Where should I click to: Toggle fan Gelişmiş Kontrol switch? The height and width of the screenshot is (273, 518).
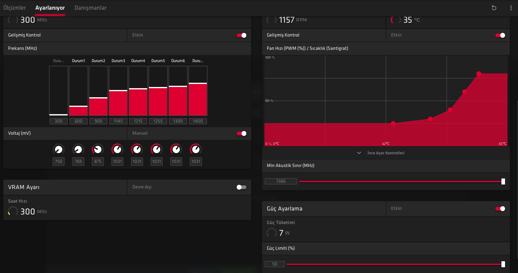tap(500, 35)
